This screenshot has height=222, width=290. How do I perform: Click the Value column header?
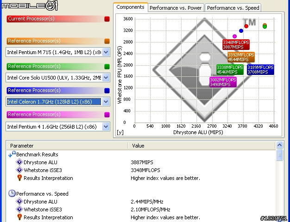[202, 146]
